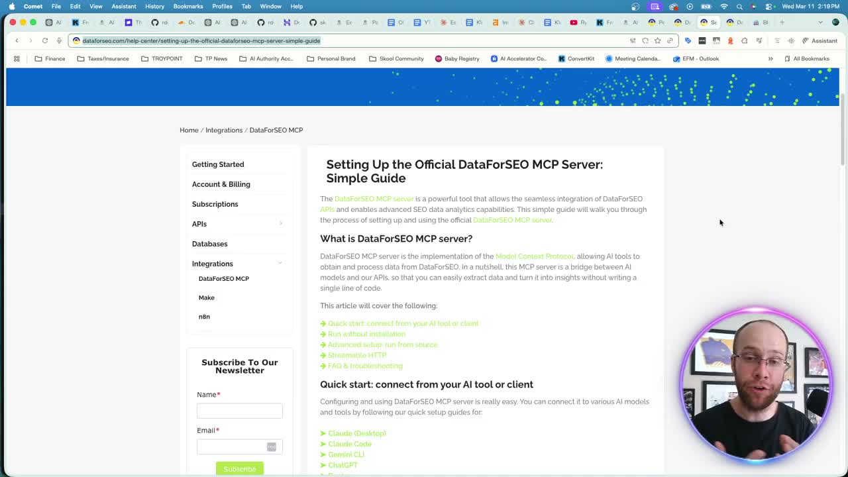Select DataForSEO MCP in the sidebar
The height and width of the screenshot is (477, 848).
224,278
